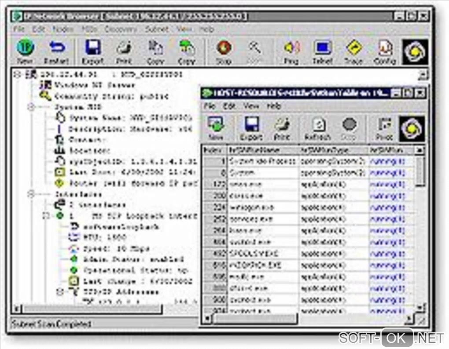449x349 pixels.
Task: Select the Location tree row
Action: point(90,151)
